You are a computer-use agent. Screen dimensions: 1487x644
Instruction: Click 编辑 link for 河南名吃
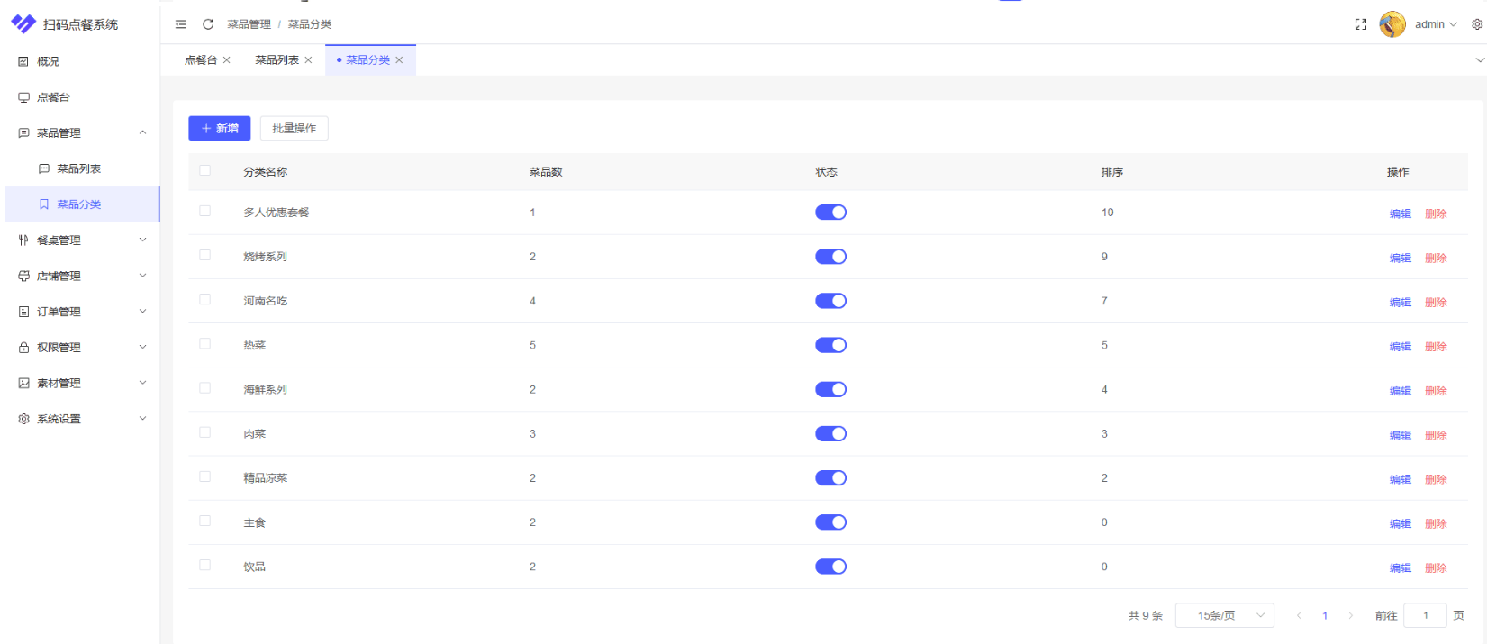click(1400, 303)
